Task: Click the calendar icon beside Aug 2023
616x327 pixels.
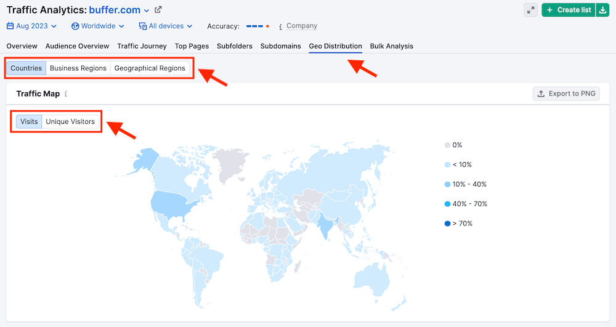Action: pyautogui.click(x=10, y=26)
